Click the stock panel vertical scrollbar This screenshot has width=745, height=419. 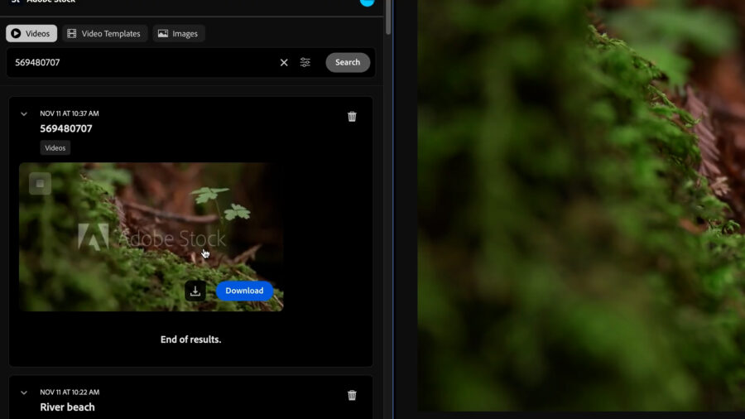pyautogui.click(x=388, y=17)
